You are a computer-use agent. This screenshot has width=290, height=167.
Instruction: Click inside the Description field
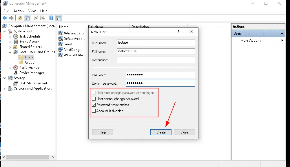(156, 60)
